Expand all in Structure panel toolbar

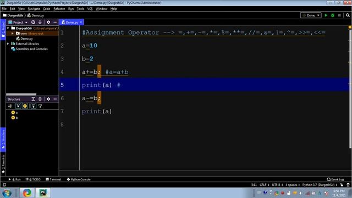[33, 99]
